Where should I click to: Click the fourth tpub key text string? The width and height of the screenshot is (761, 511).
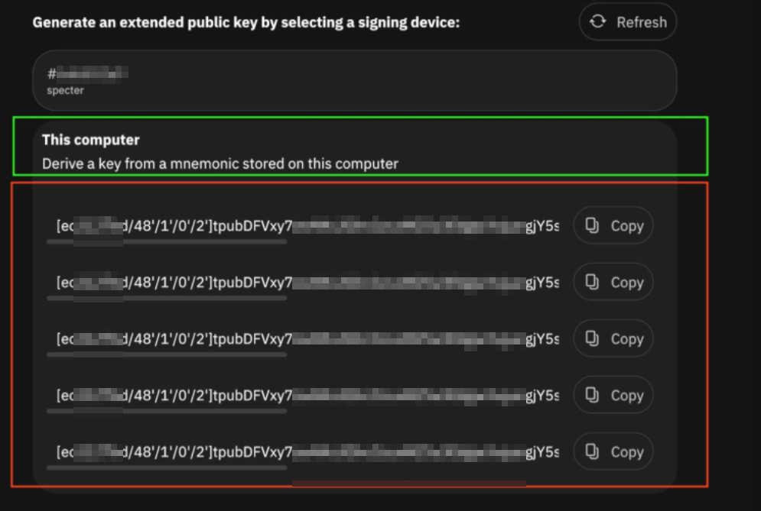pos(306,395)
